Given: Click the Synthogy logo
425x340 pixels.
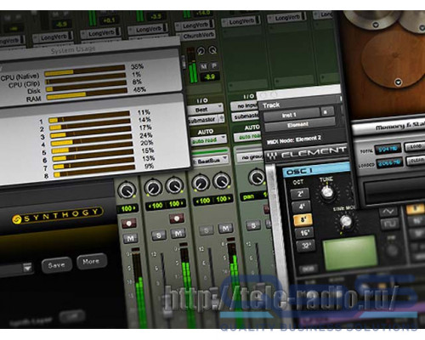Looking at the screenshot, I should pos(57,216).
